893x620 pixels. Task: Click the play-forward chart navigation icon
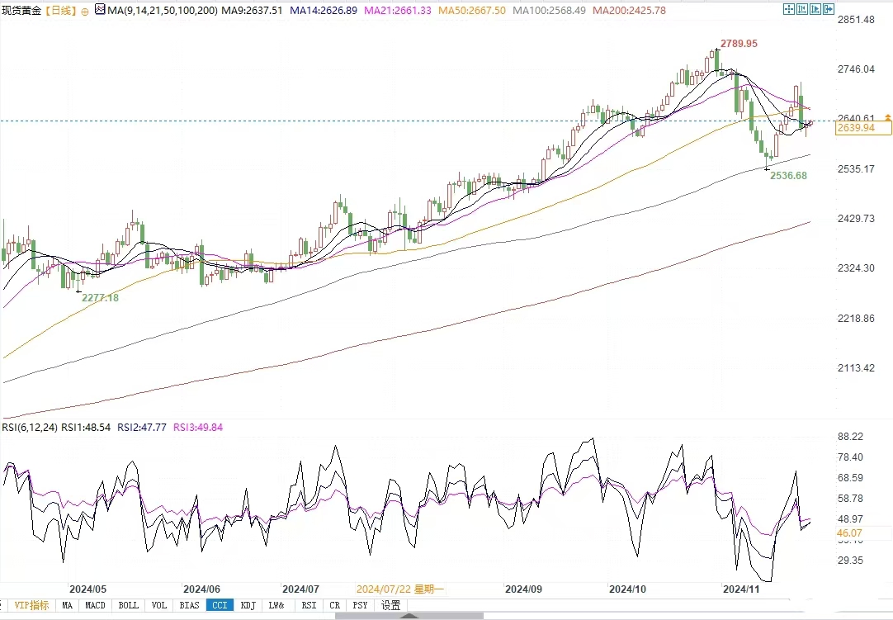click(x=815, y=9)
